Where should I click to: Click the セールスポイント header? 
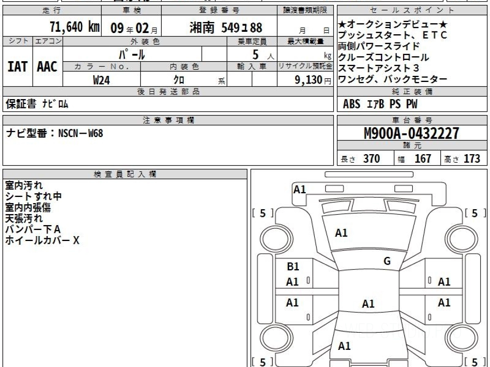pyautogui.click(x=412, y=11)
